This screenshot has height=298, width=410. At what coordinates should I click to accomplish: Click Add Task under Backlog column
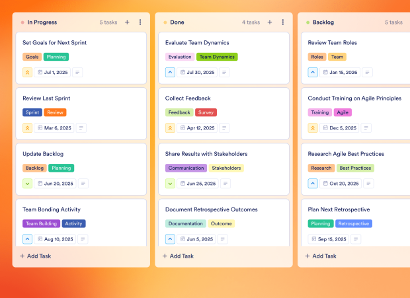pos(321,256)
